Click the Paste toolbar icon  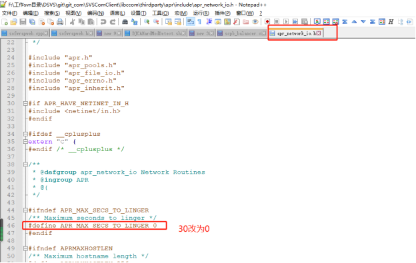91,22
